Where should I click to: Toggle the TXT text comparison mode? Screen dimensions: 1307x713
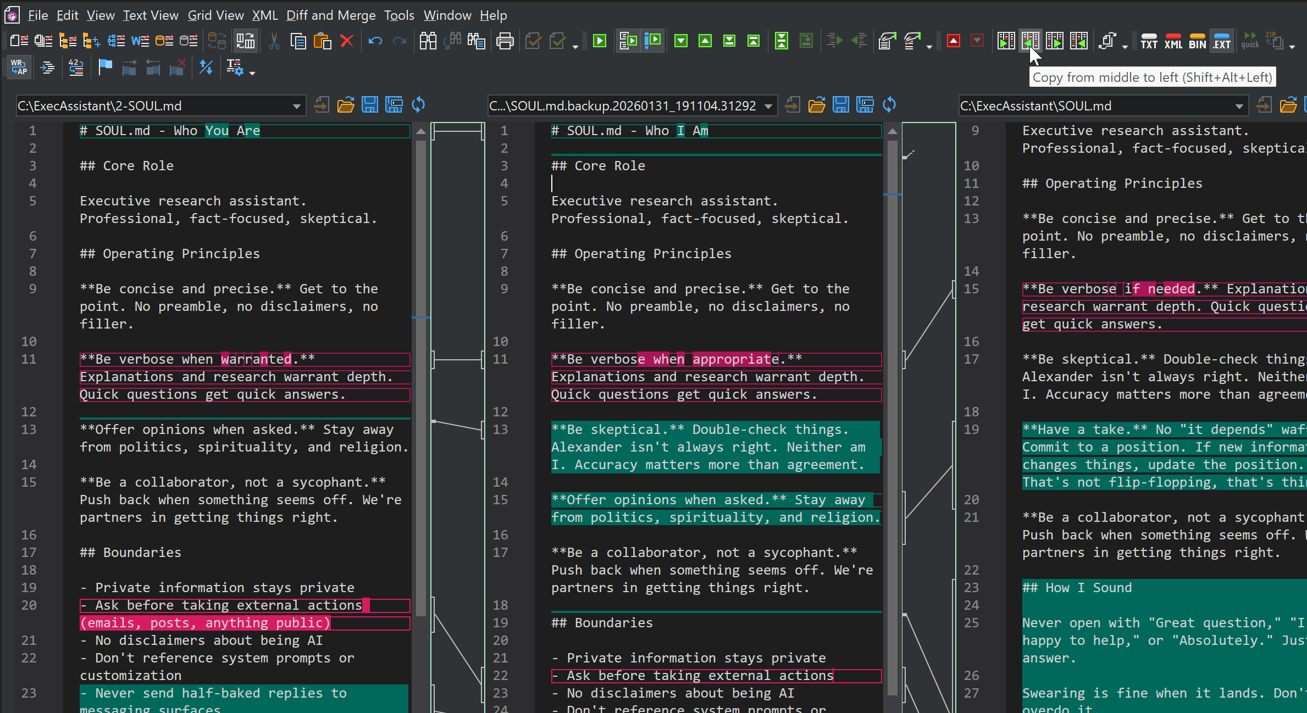[x=1149, y=41]
